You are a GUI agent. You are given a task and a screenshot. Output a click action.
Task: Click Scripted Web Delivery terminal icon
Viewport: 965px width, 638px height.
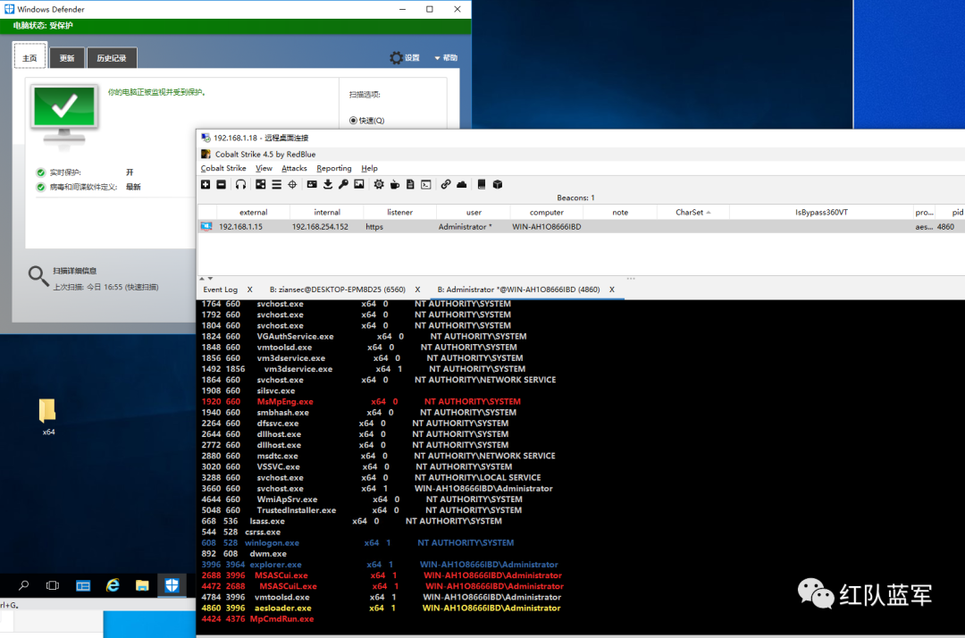click(x=426, y=185)
